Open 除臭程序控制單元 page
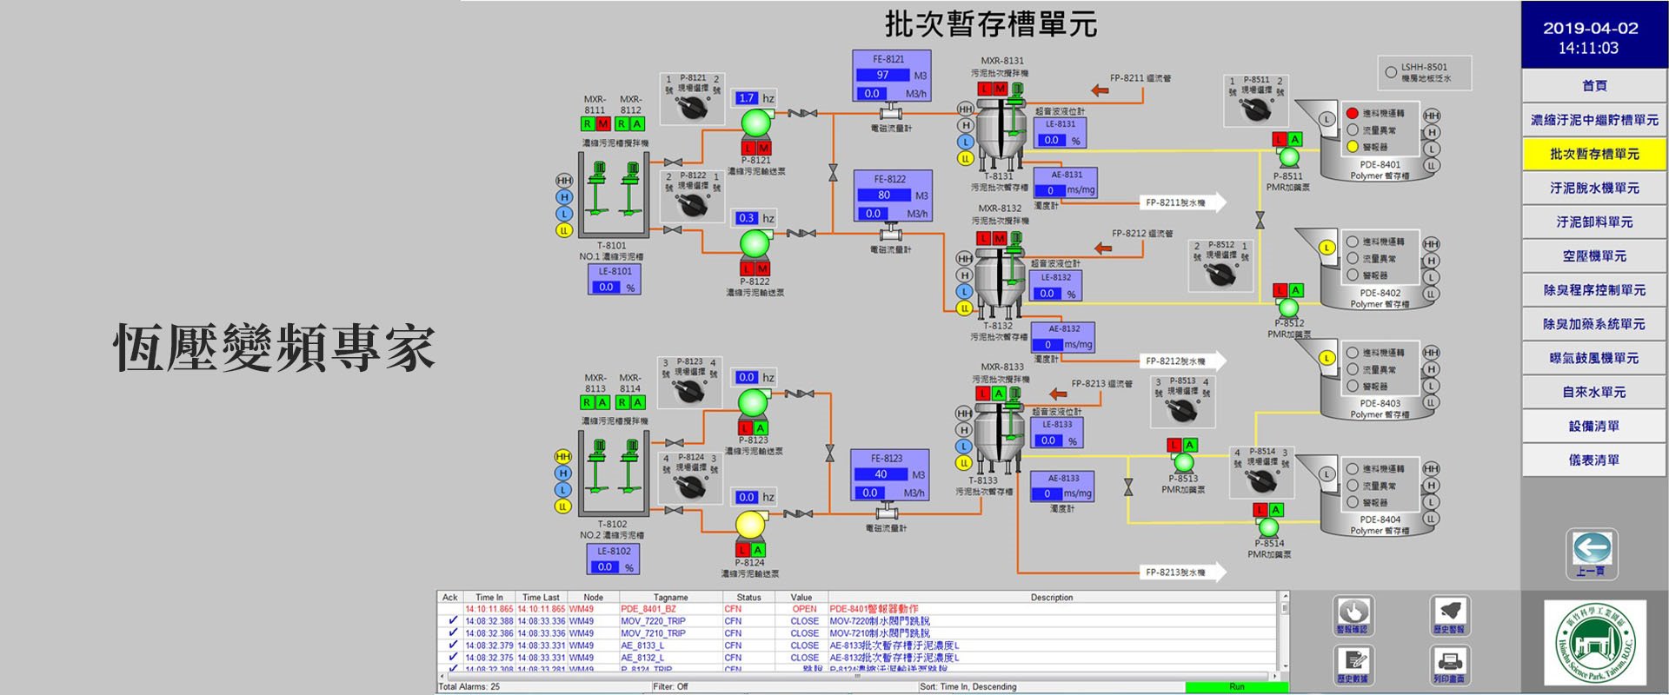Viewport: 1669px width, 695px height. tap(1594, 290)
